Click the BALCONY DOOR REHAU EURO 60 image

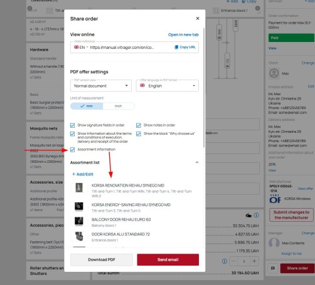[x=79, y=221]
